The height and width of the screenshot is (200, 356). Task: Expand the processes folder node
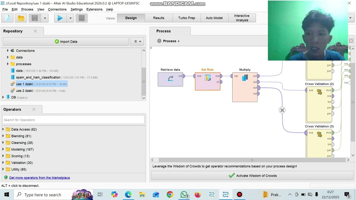[8, 64]
